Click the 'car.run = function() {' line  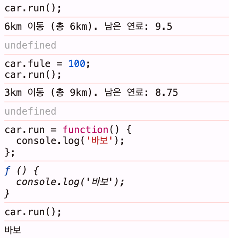(68, 130)
